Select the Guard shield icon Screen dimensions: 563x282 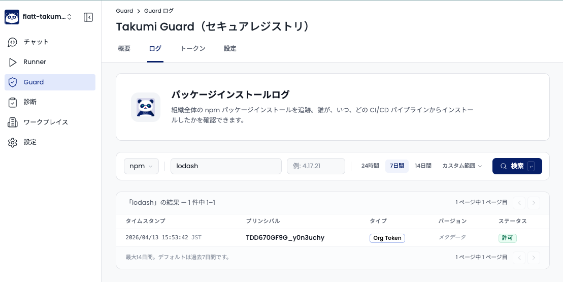click(13, 82)
